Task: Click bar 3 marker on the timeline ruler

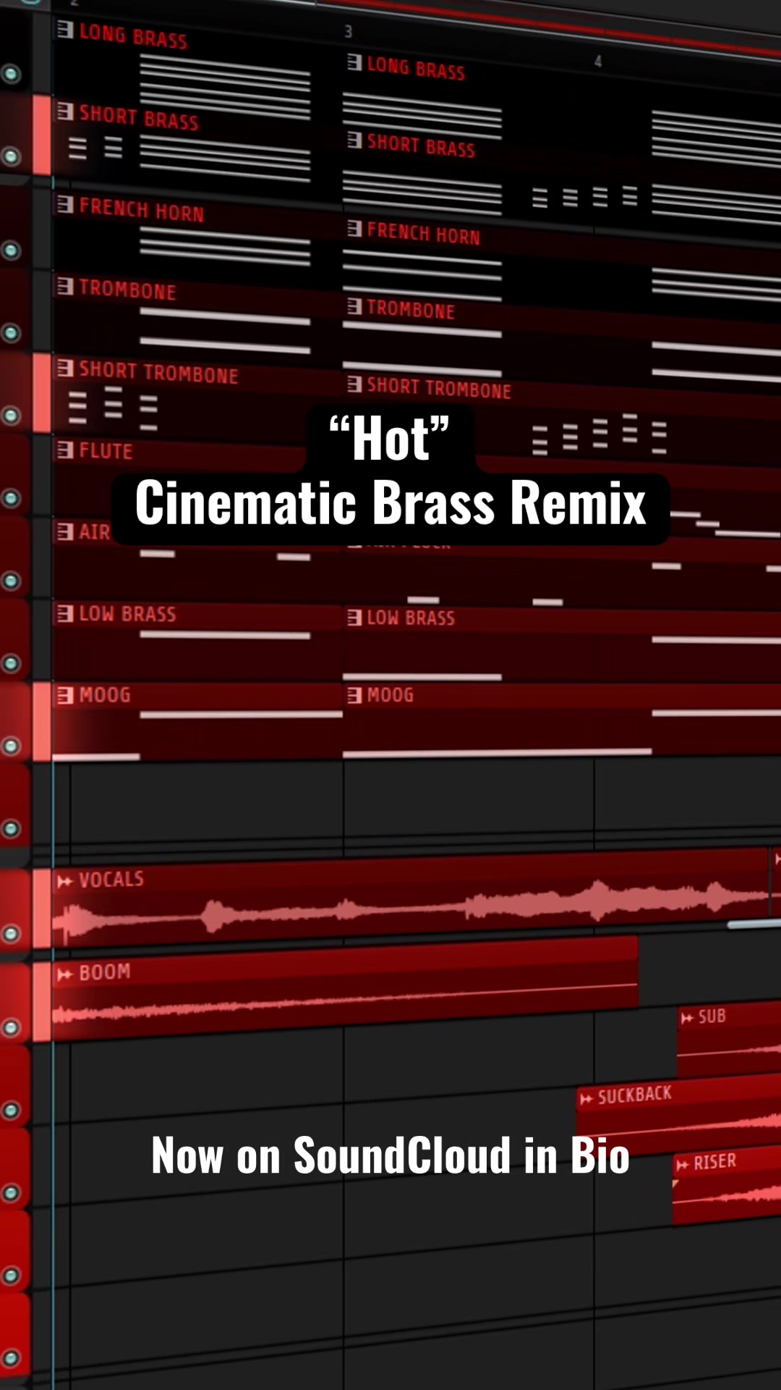Action: [348, 31]
